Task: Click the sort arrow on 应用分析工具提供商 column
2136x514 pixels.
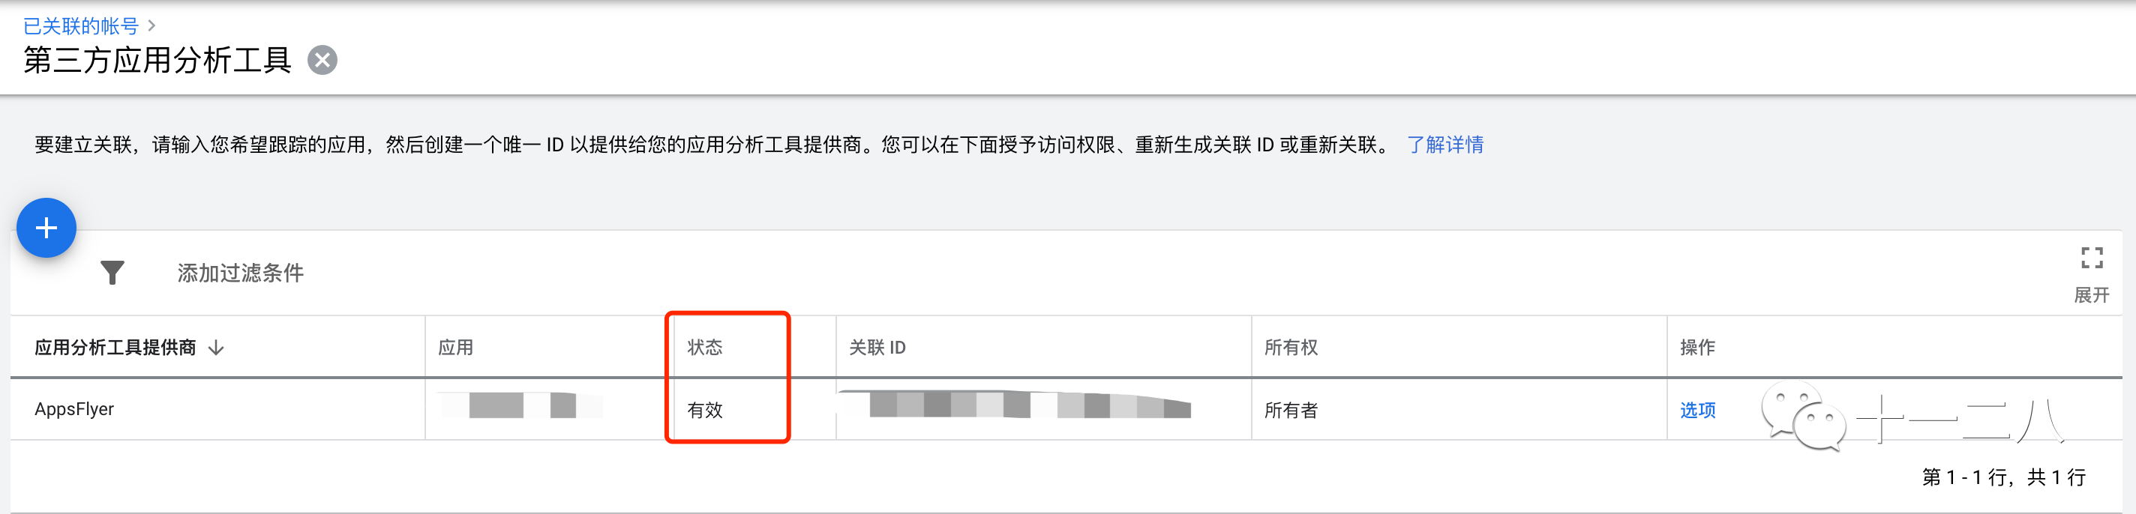Action: pyautogui.click(x=217, y=348)
